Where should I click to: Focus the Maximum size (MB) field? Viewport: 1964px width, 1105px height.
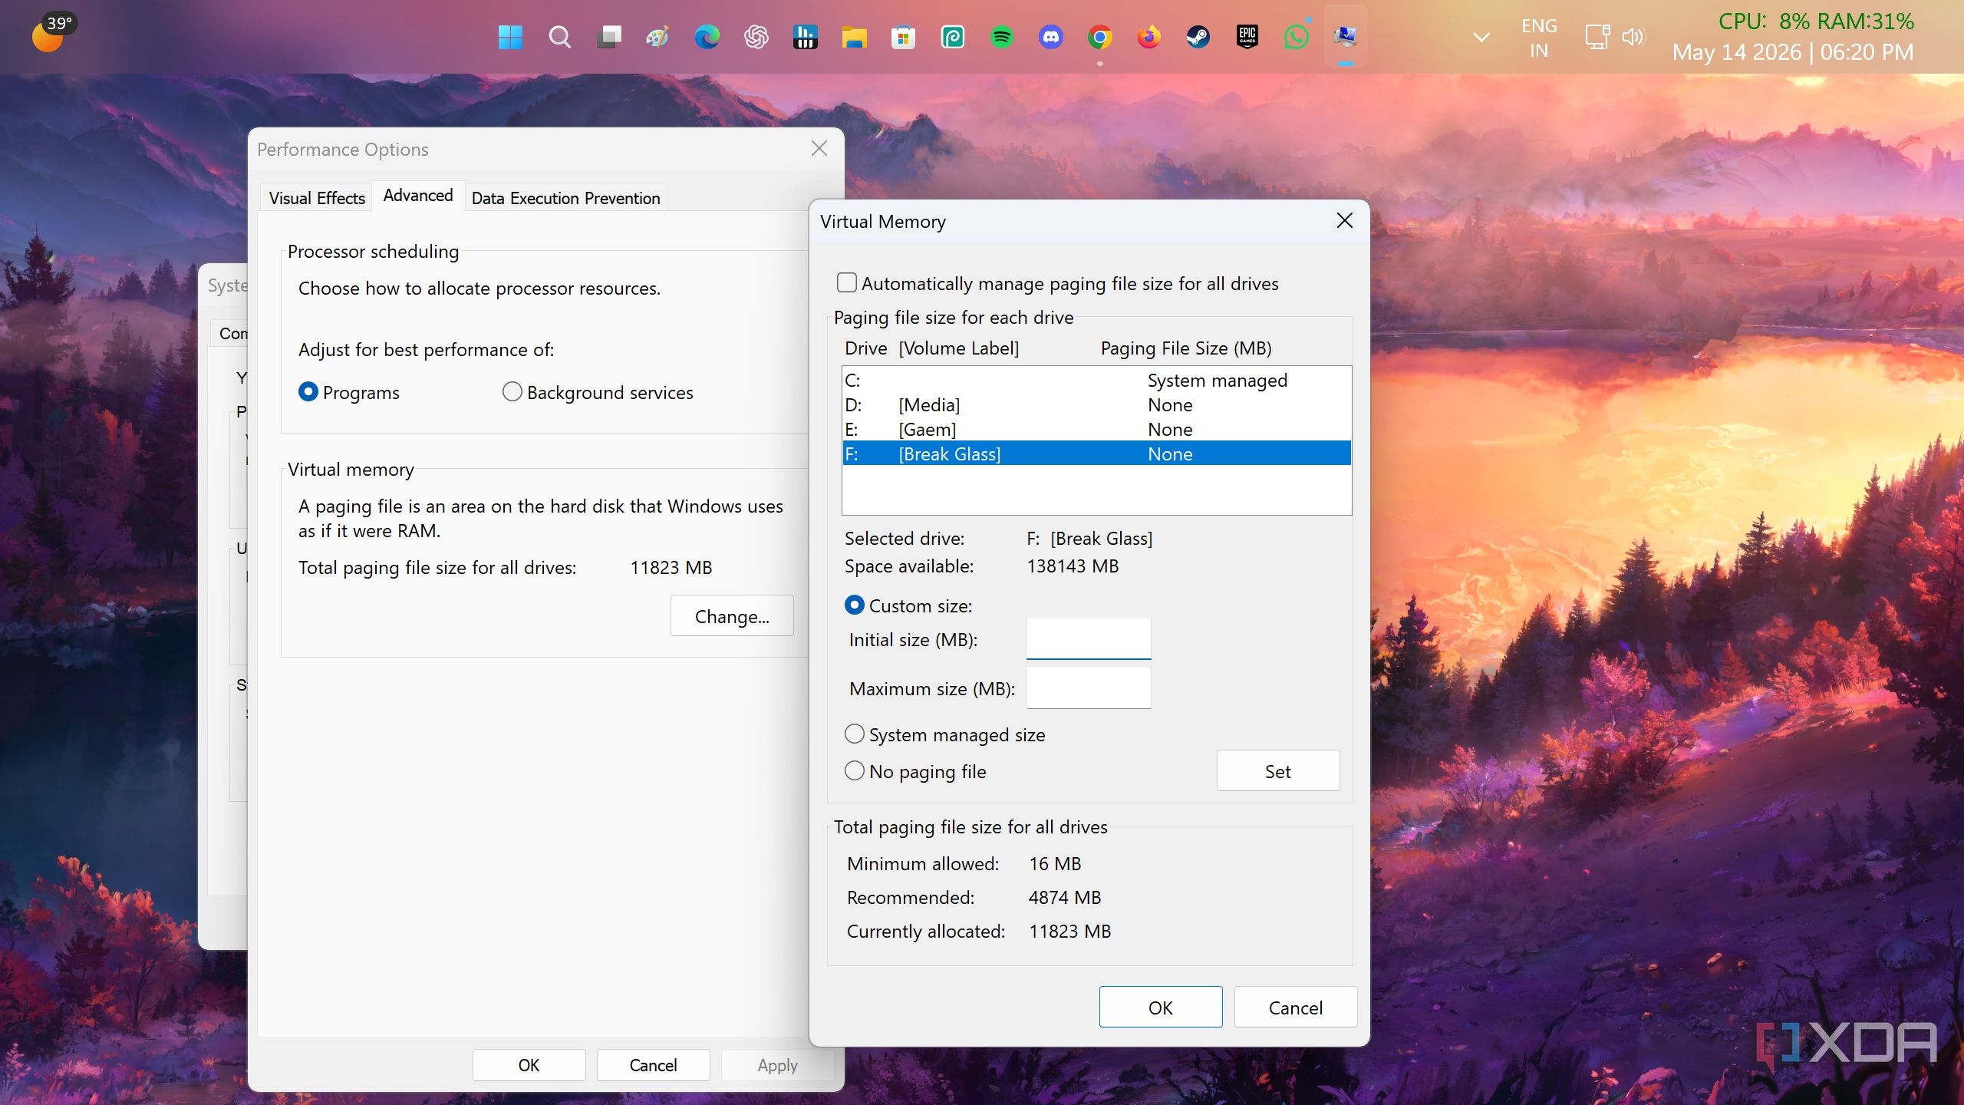(1089, 688)
